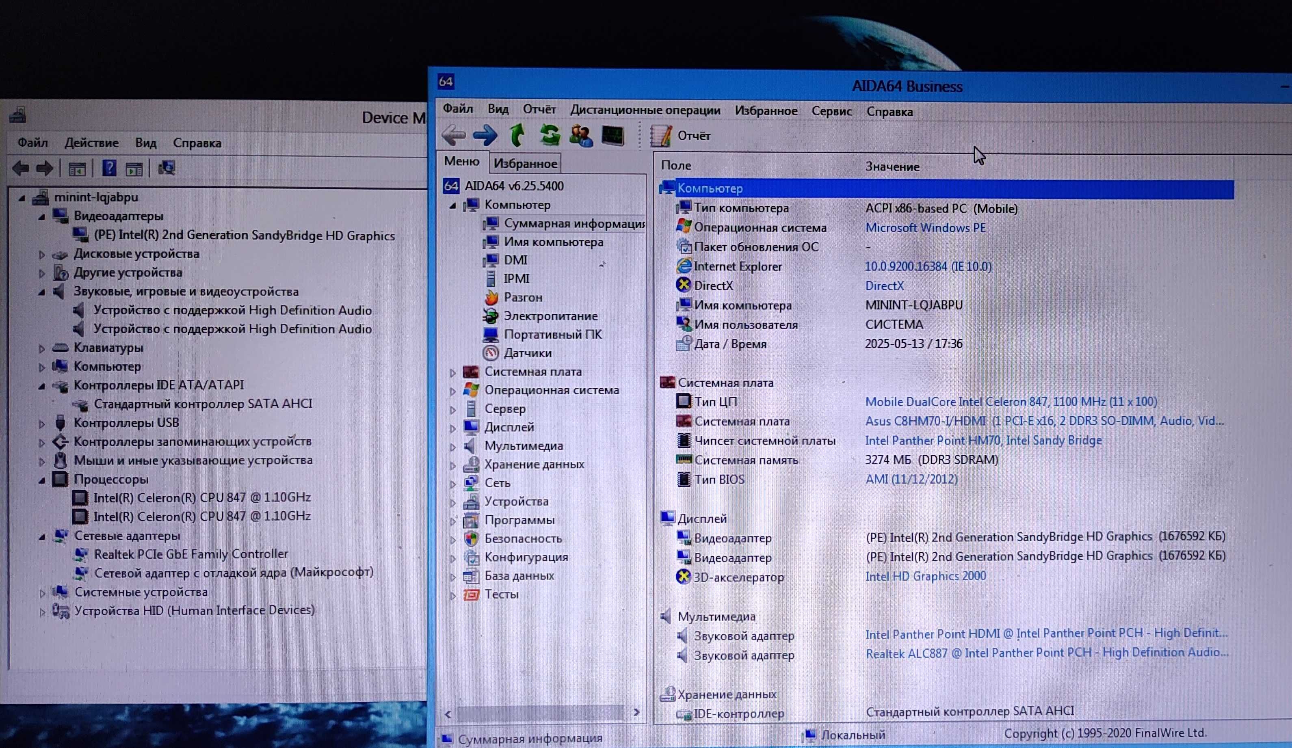
Task: Open the Файл menu in Device Manager
Action: click(x=32, y=142)
